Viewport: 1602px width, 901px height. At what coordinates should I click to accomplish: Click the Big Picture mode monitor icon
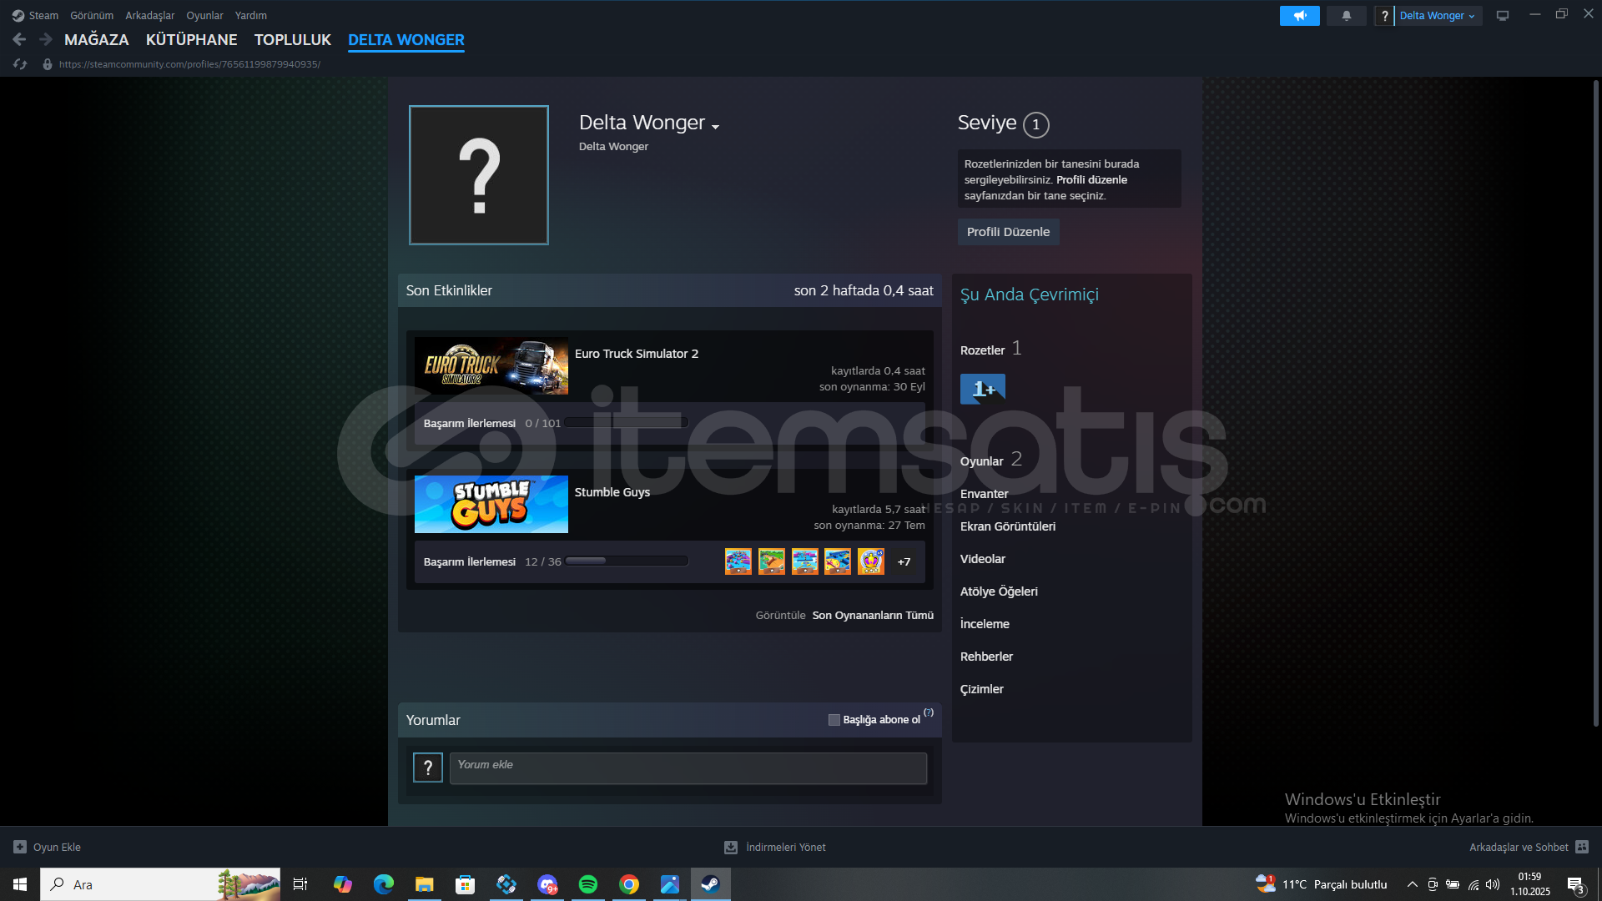pos(1502,16)
